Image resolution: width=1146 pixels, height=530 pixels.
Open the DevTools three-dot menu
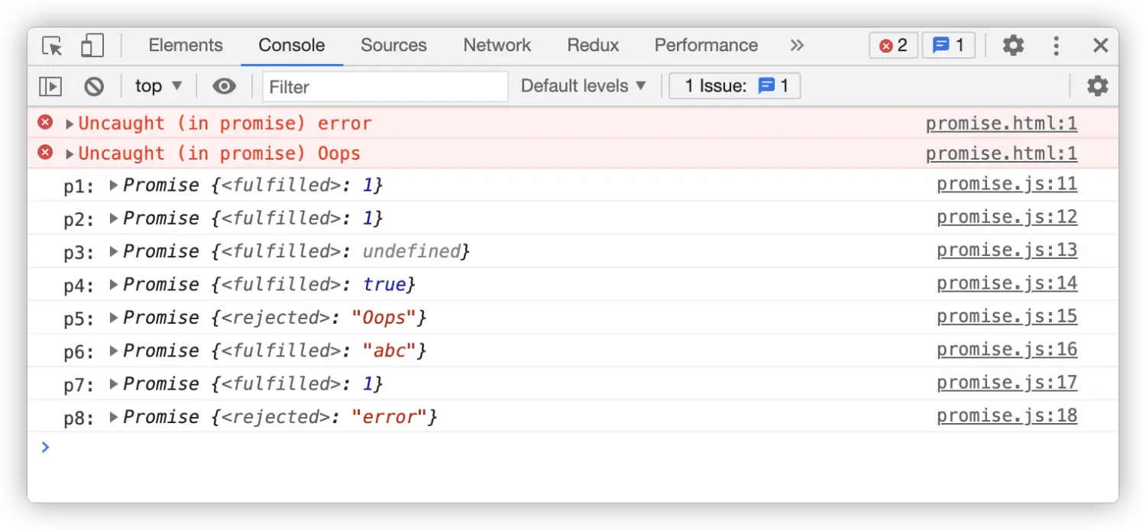[x=1057, y=46]
